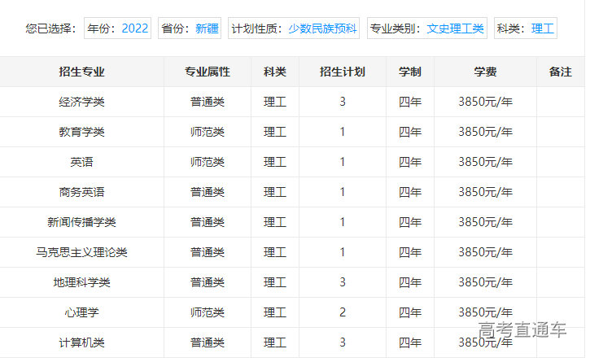Select the 招生计划 column header
Viewport: 590px width, 362px height.
(342, 72)
